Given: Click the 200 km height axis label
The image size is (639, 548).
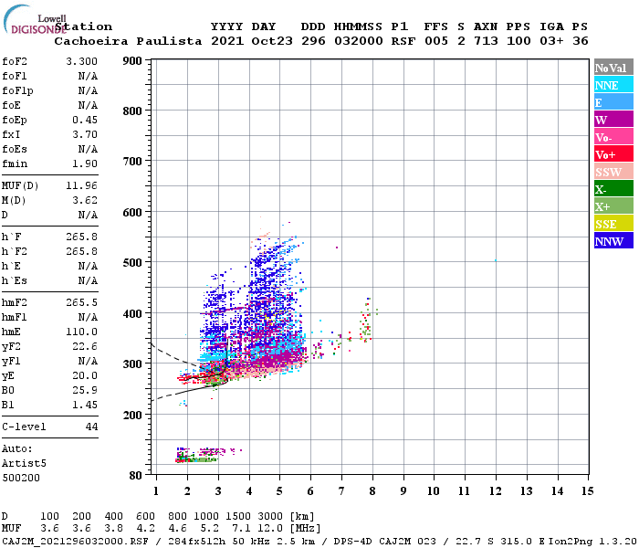Looking at the screenshot, I should [132, 415].
